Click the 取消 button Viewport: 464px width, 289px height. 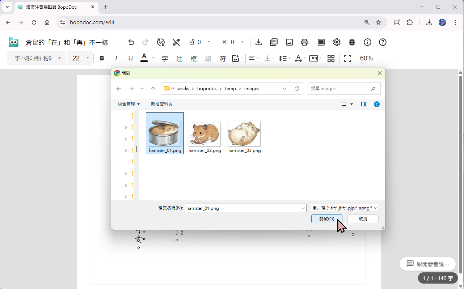(363, 219)
